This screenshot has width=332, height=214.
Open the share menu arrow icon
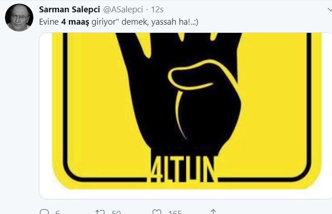(213, 212)
